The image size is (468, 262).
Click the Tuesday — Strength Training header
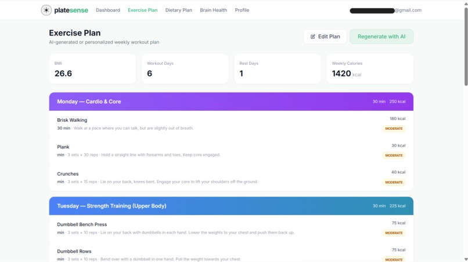tap(231, 206)
